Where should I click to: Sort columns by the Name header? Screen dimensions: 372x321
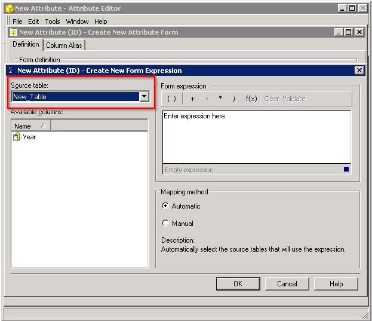31,126
